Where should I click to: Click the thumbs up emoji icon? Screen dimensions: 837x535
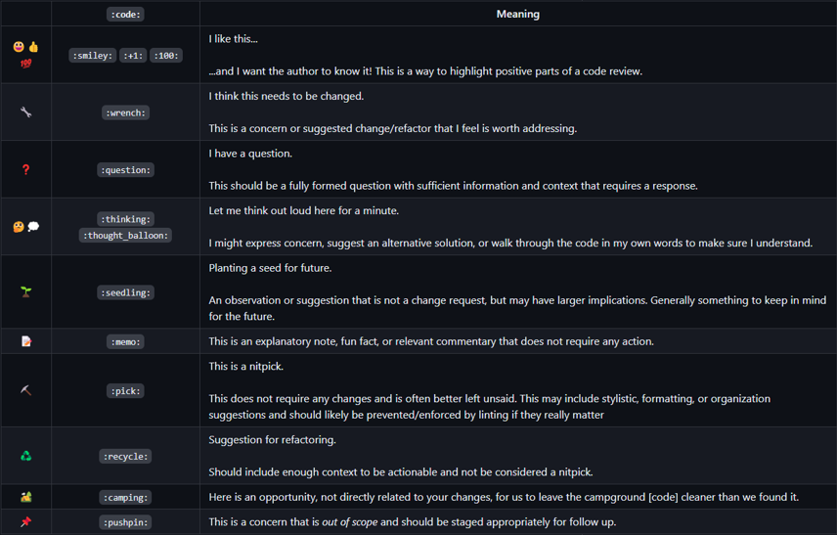[x=33, y=47]
